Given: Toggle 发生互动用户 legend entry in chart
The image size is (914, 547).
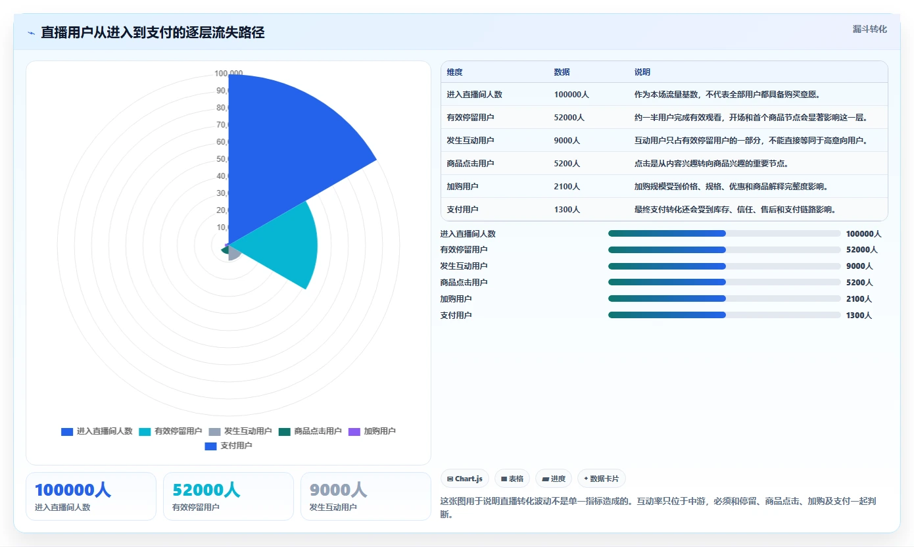Looking at the screenshot, I should point(240,431).
